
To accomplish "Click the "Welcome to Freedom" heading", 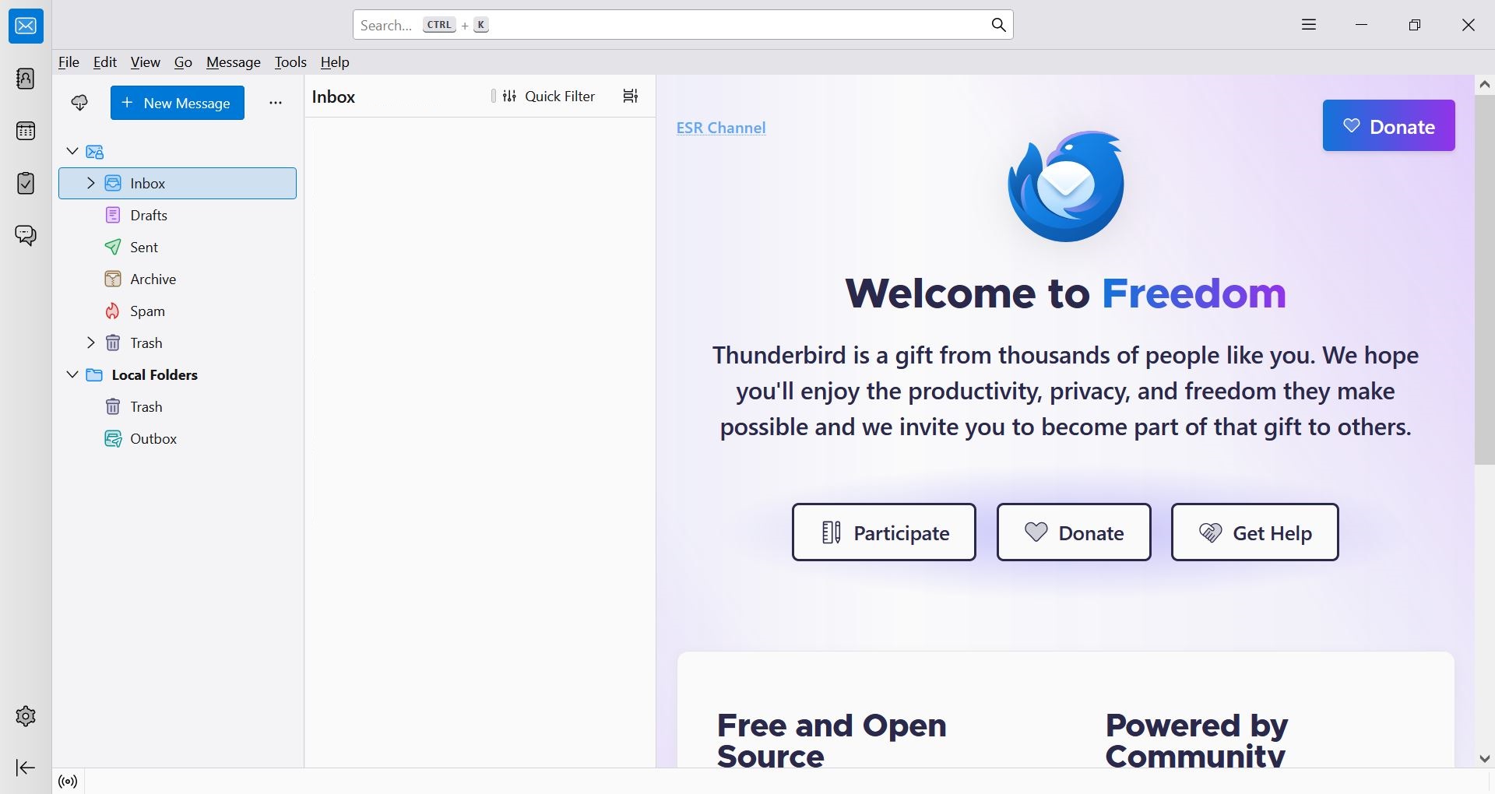I will point(1065,293).
